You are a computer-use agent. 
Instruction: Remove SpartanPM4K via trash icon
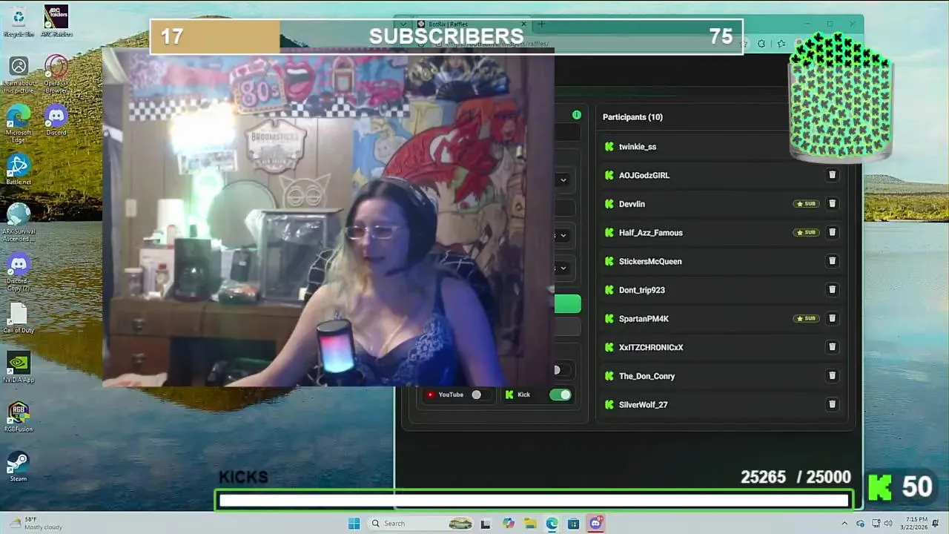pos(832,318)
